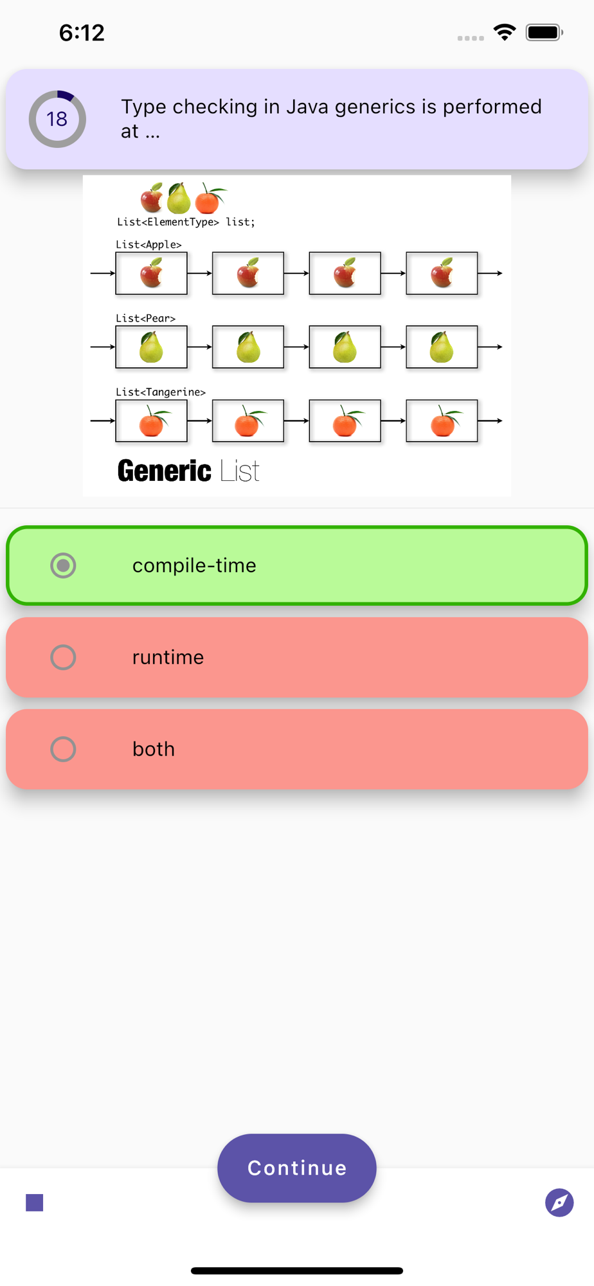Tap the Generic List title in diagram
594x1286 pixels.
pyautogui.click(x=188, y=471)
